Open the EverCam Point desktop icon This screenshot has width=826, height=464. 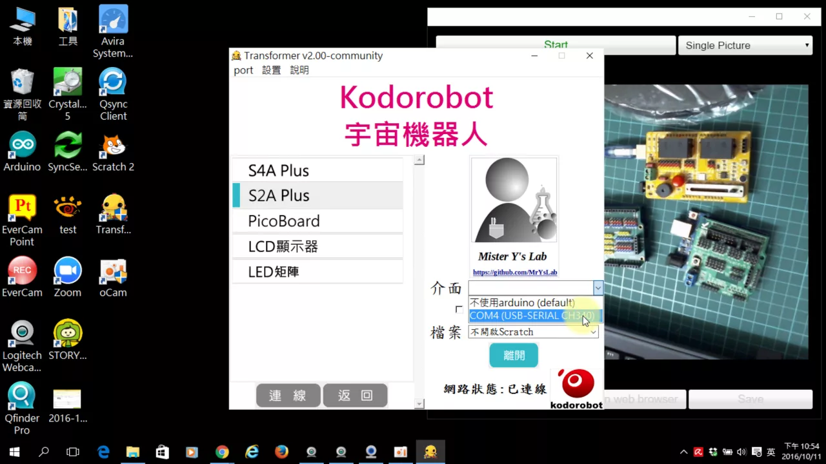pos(22,221)
